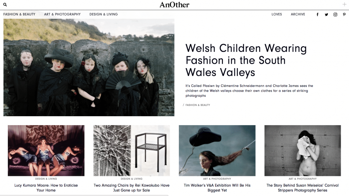Open Tim Walker floating hat image

tap(217, 151)
